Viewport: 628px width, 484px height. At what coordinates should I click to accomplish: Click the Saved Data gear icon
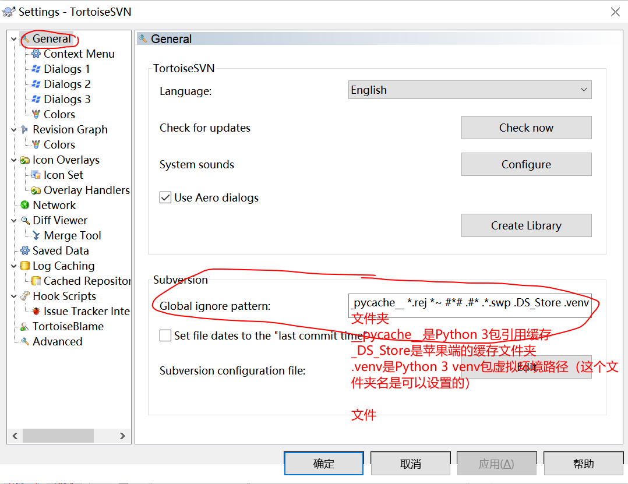point(25,250)
